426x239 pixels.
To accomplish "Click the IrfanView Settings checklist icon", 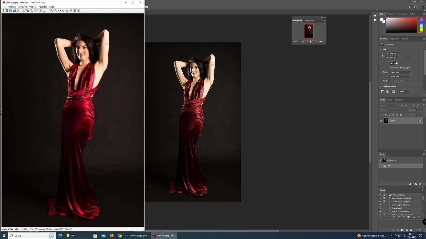I will (75, 11).
